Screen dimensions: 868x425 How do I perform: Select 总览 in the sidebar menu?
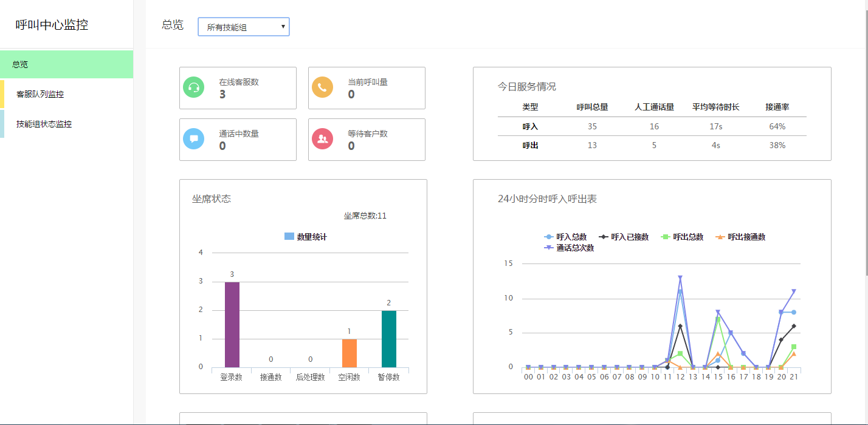(66, 64)
